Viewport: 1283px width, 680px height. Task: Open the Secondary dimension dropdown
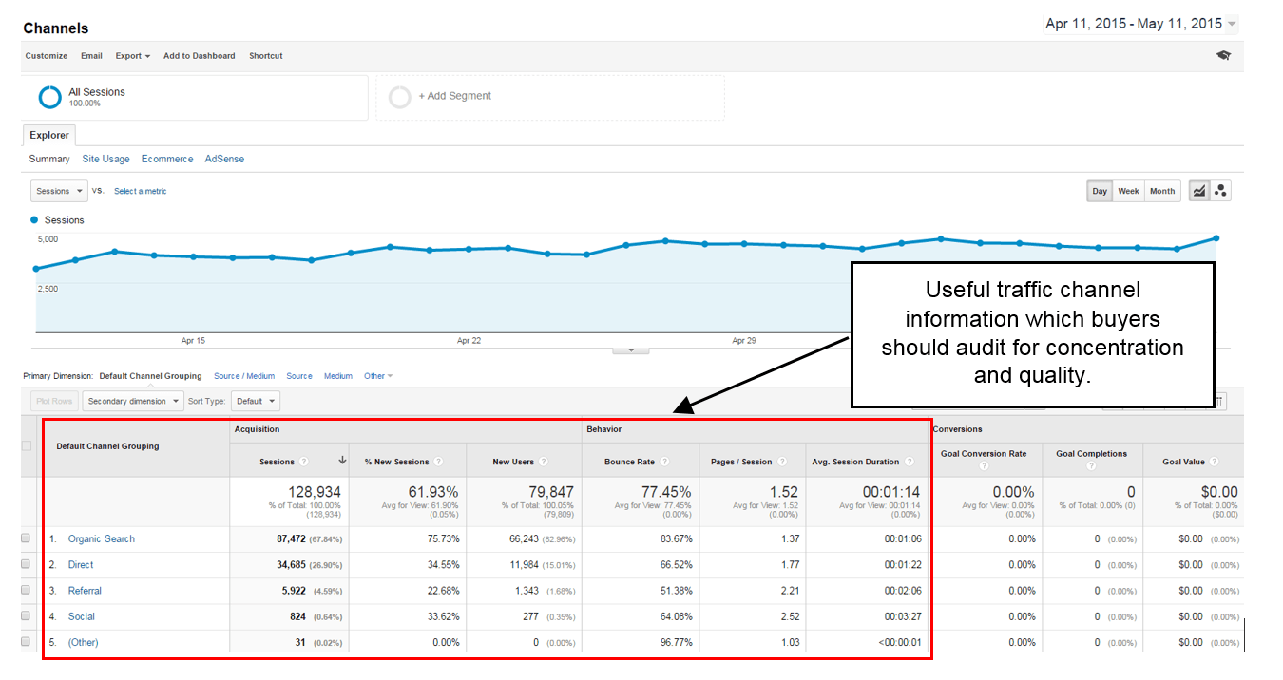pos(133,401)
